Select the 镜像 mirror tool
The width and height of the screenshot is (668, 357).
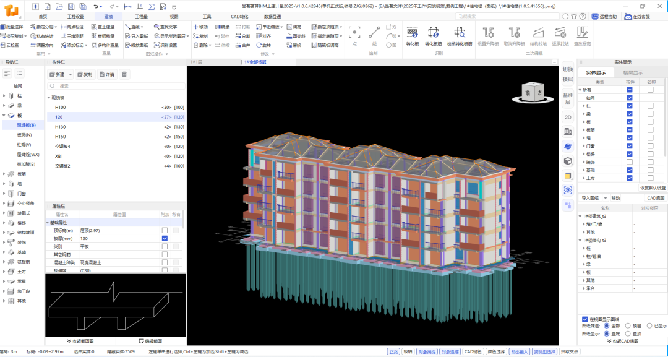click(222, 27)
